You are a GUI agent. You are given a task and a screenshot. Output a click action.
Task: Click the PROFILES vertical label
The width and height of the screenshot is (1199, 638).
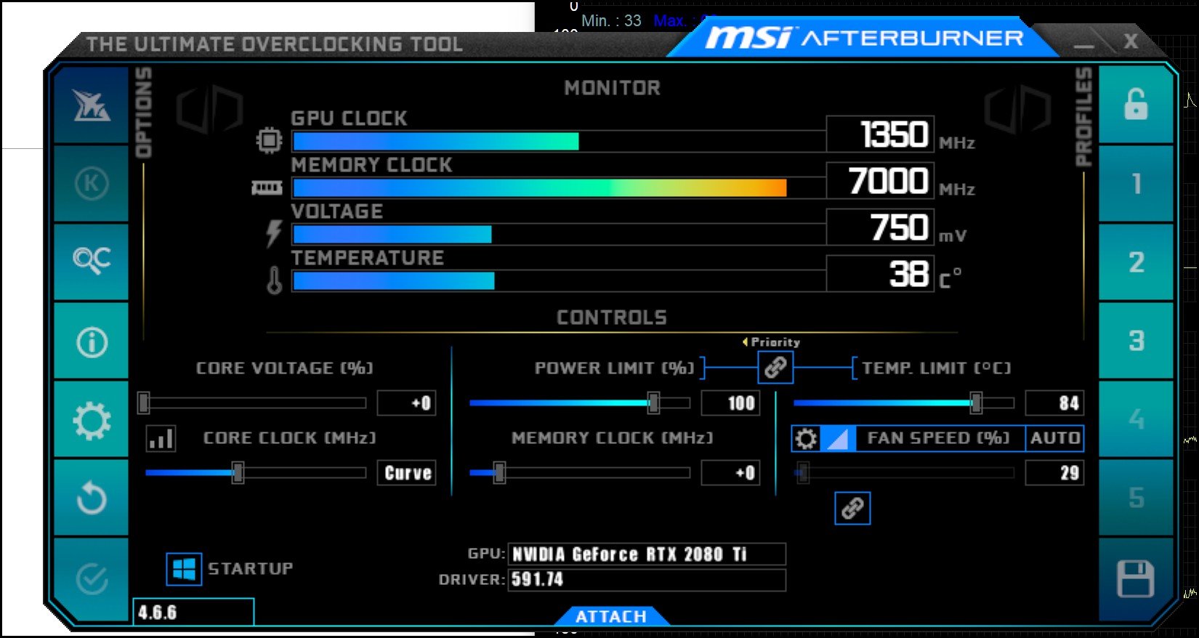pos(1083,116)
